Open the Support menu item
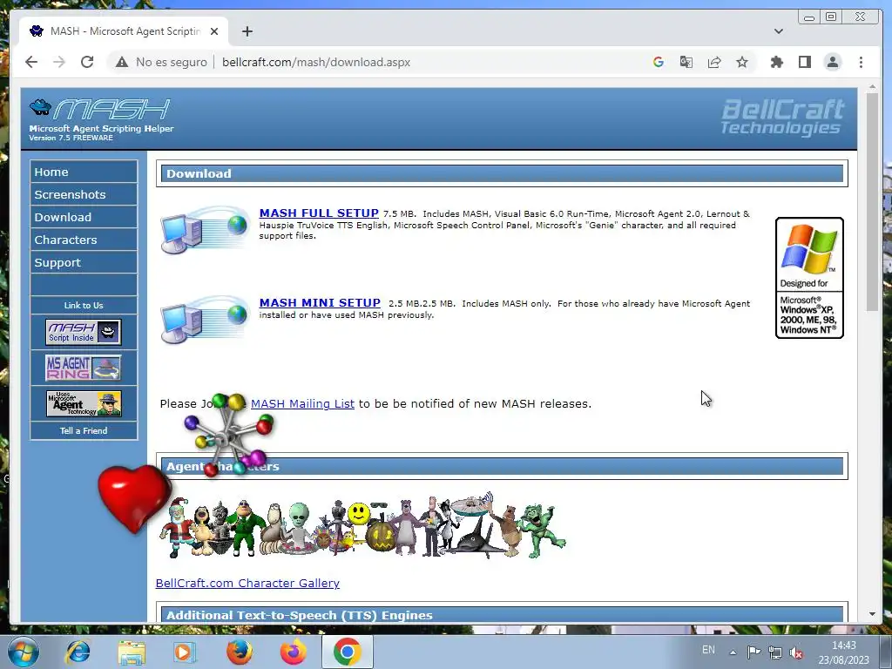The width and height of the screenshot is (892, 669). (84, 263)
